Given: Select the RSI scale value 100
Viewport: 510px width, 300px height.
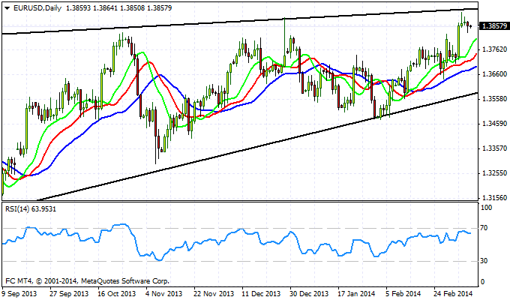Looking at the screenshot, I should point(486,208).
